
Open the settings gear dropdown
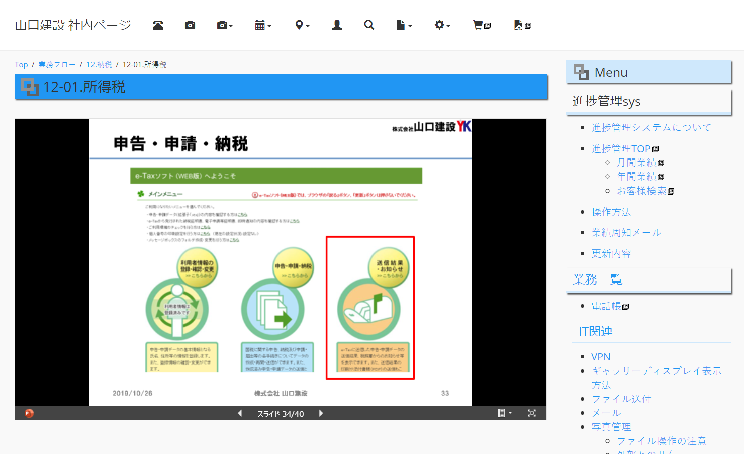tap(442, 25)
